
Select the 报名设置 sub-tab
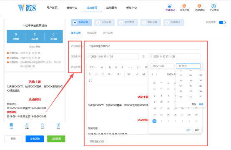tap(92, 33)
